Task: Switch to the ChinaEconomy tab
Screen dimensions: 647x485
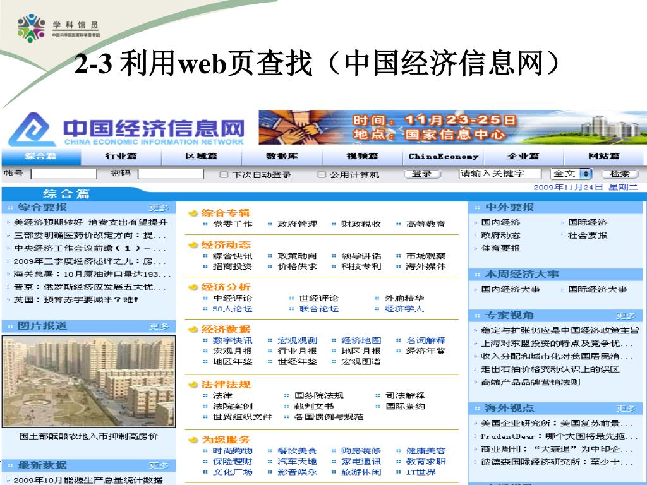Action: pos(443,157)
